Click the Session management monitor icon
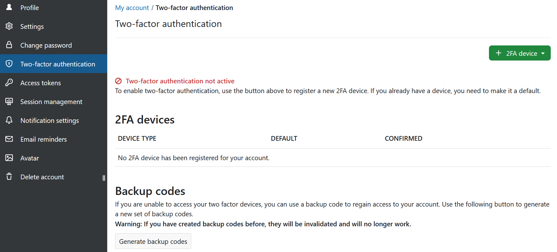This screenshot has height=252, width=557. pos(9,101)
